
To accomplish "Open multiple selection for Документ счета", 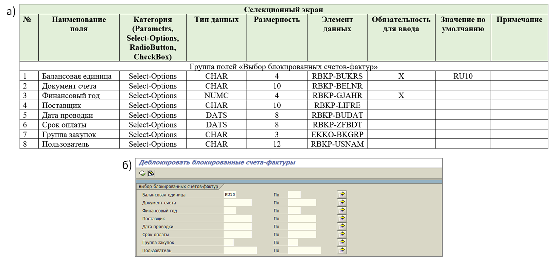I will (x=342, y=202).
